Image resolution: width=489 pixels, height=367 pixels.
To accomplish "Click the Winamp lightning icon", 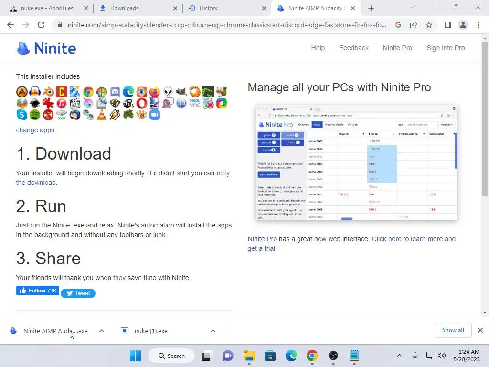I will click(x=115, y=115).
